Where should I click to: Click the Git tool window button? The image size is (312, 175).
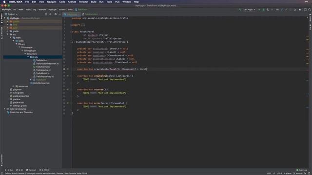19,170
